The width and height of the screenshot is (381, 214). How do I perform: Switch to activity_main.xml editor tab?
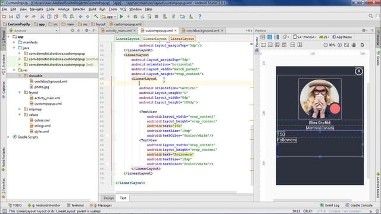pyautogui.click(x=118, y=30)
